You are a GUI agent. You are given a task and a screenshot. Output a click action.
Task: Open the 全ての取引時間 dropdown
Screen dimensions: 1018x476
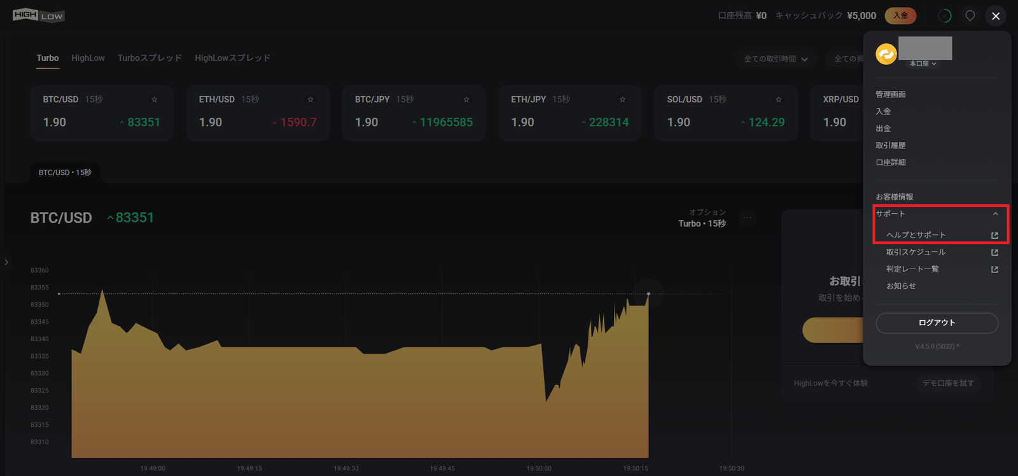click(776, 59)
